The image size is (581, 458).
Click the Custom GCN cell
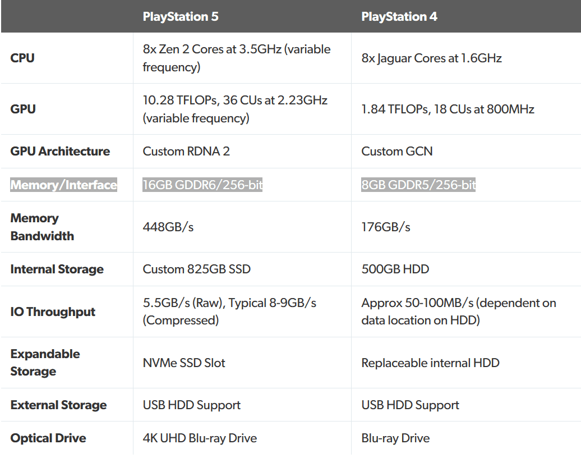coord(397,152)
